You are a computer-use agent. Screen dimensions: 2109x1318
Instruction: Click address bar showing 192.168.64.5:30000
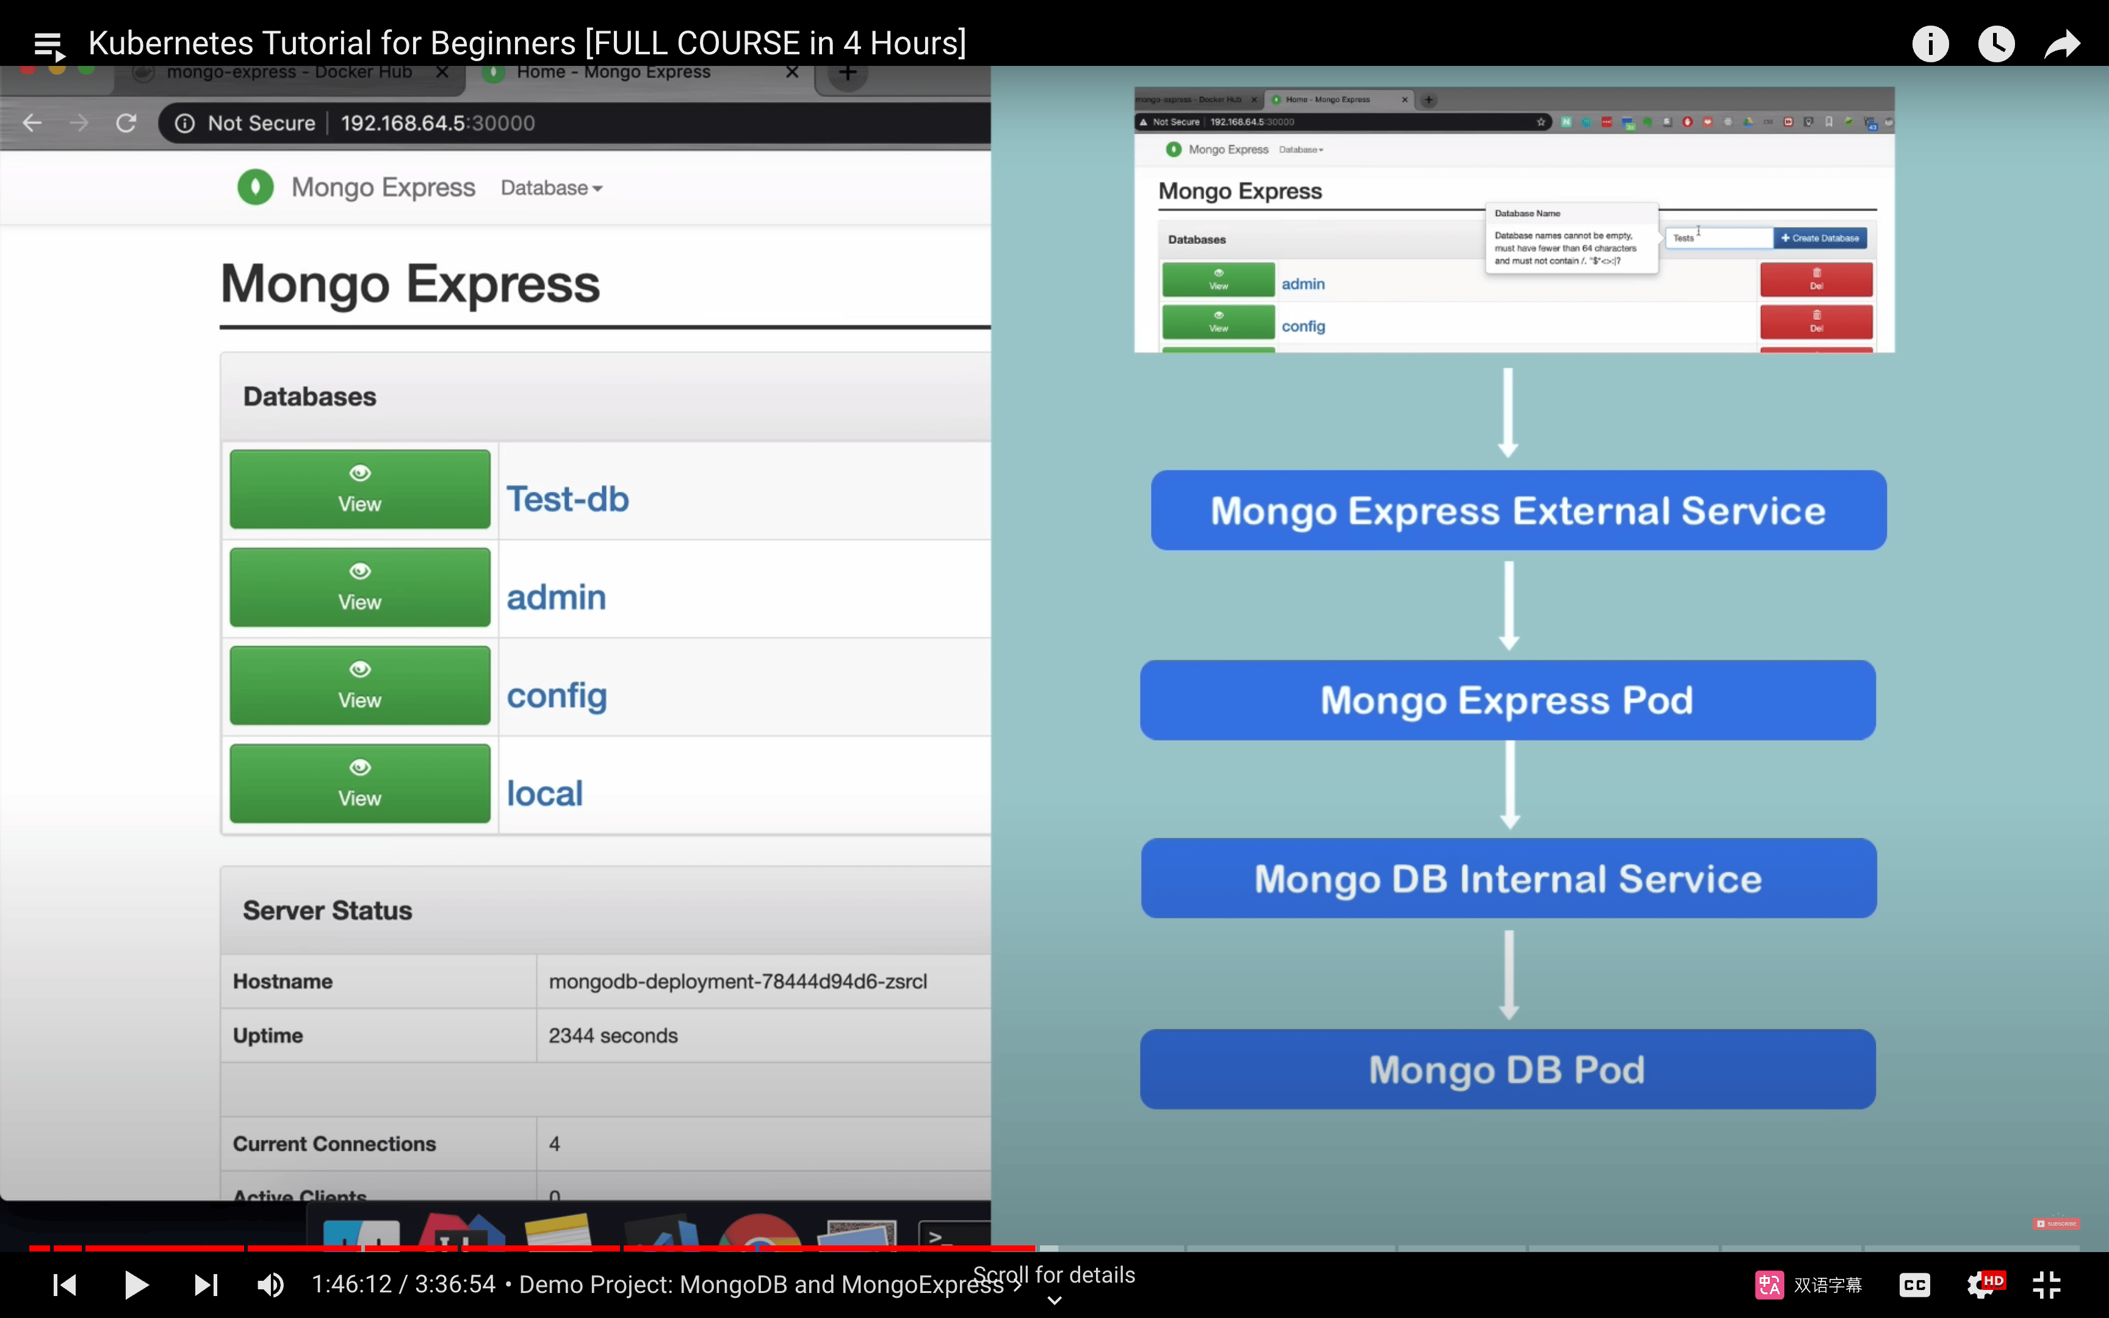(x=438, y=123)
